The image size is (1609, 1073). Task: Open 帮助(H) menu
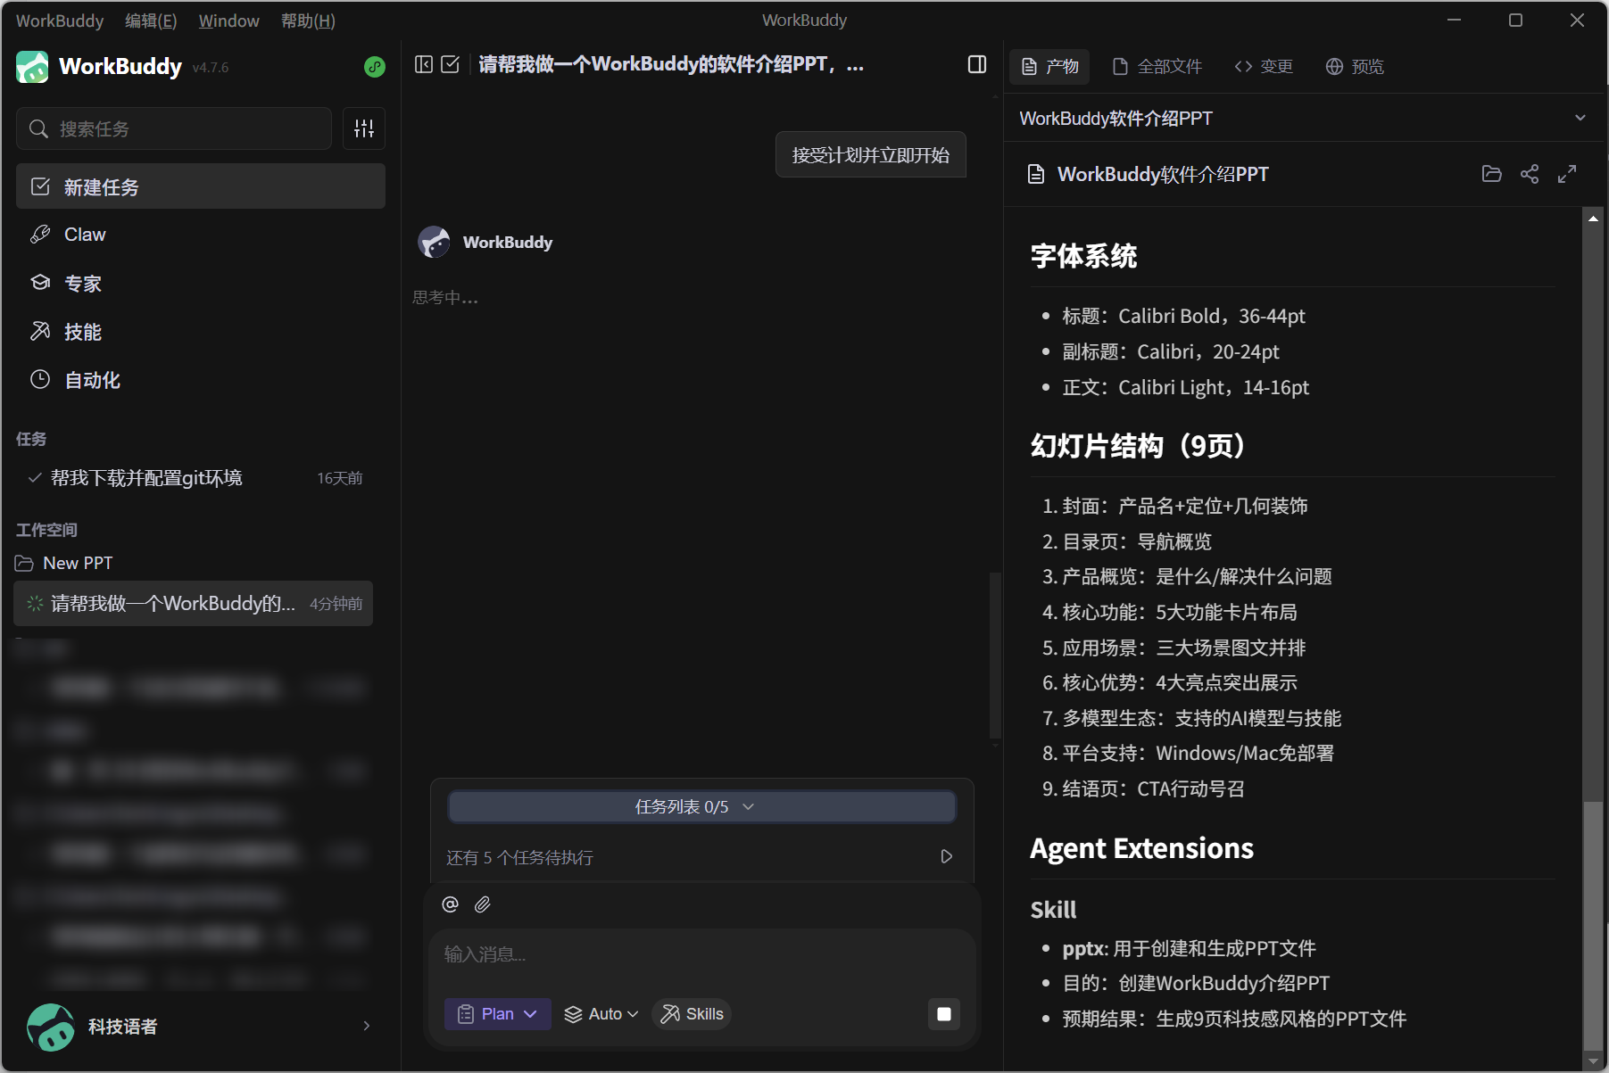coord(308,21)
